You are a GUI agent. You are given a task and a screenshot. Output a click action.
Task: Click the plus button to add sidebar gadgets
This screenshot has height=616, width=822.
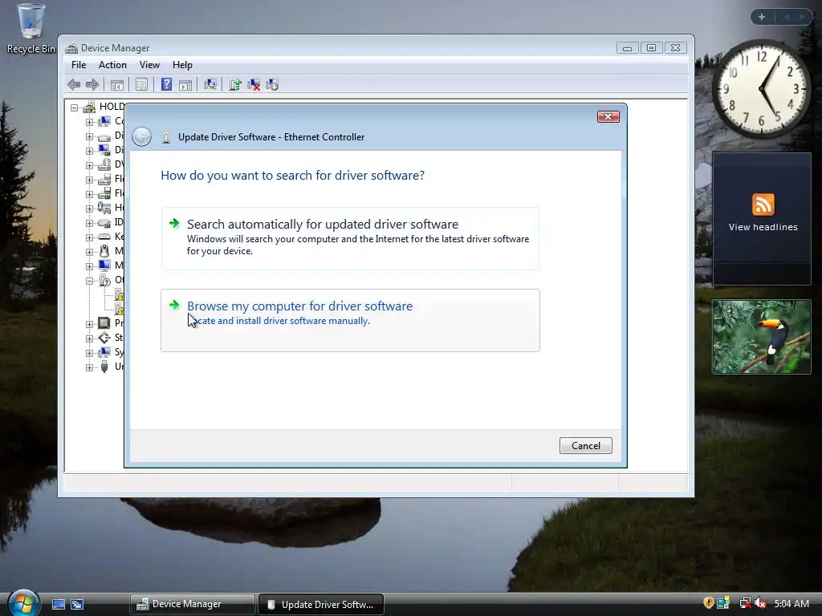click(762, 17)
